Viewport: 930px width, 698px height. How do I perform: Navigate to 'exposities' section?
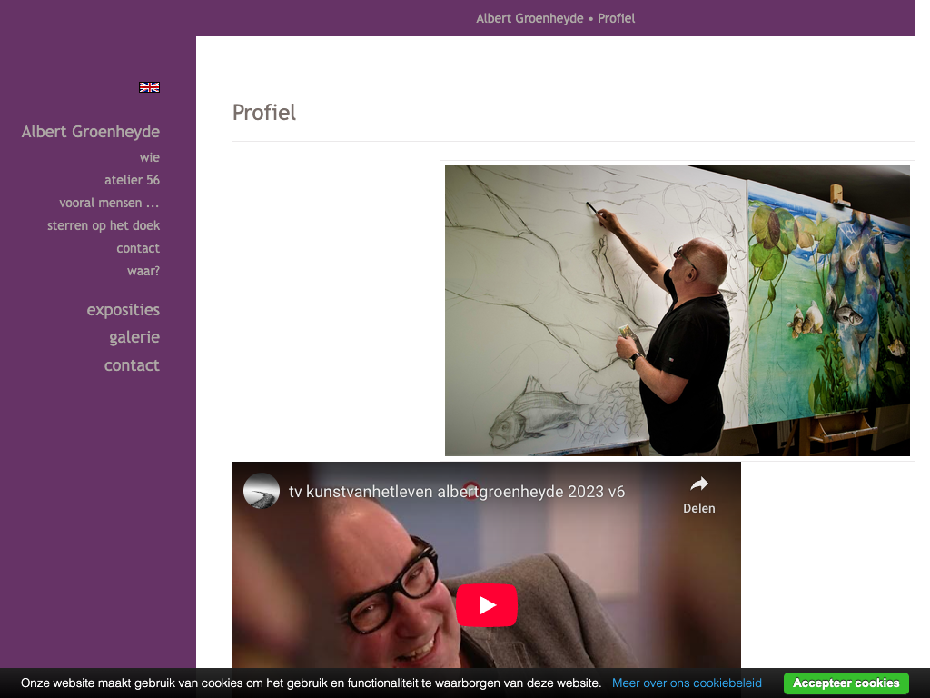123,310
